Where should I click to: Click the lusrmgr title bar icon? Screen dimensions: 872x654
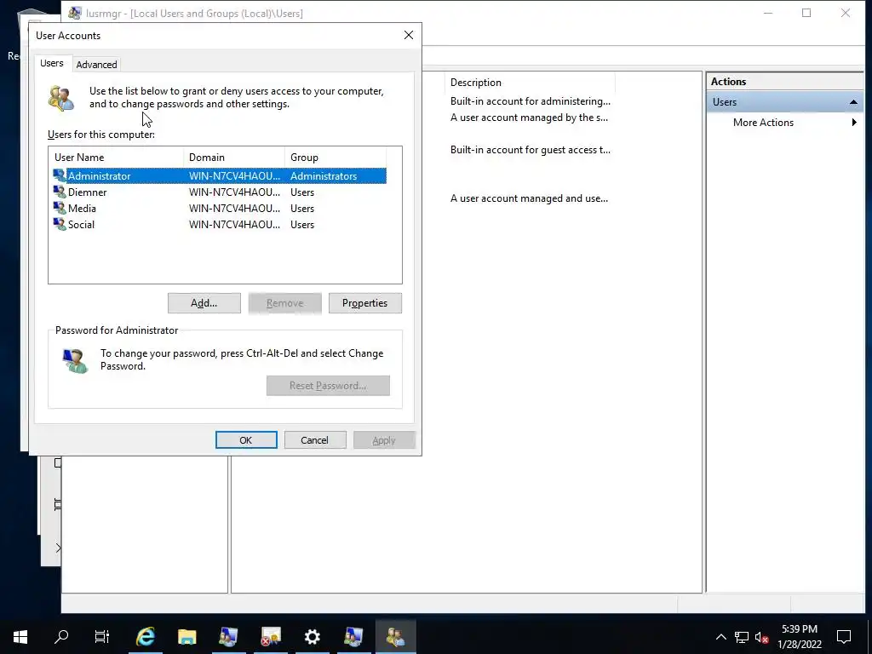click(x=75, y=13)
